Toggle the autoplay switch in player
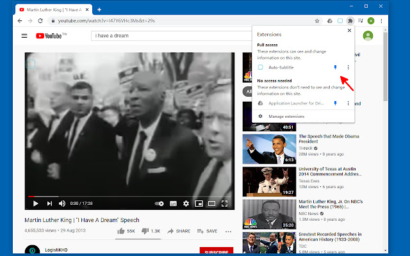The image size is (410, 256). [x=159, y=204]
